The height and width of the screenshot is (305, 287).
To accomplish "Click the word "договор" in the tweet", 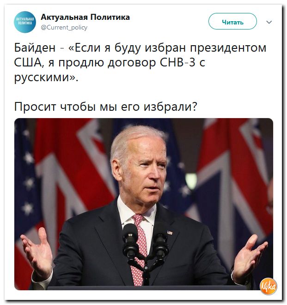I will [x=132, y=63].
